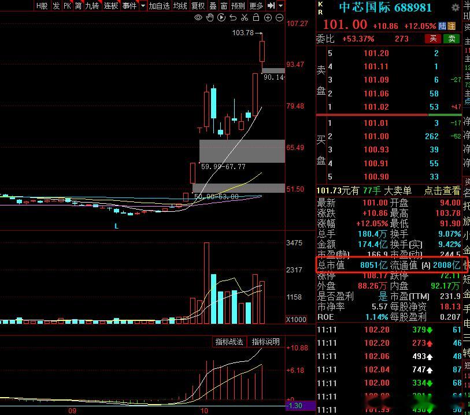Image resolution: width=470 pixels, height=415 pixels.
Task: Click the 59.99-67.77 gap label
Action: click(x=223, y=167)
